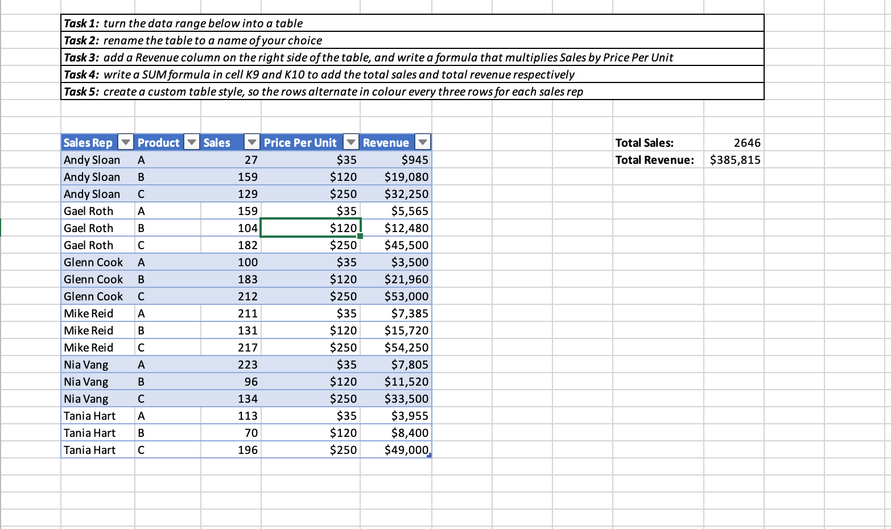Click the Glenn Cook $53,000 revenue cell
The image size is (891, 529).
click(x=395, y=296)
